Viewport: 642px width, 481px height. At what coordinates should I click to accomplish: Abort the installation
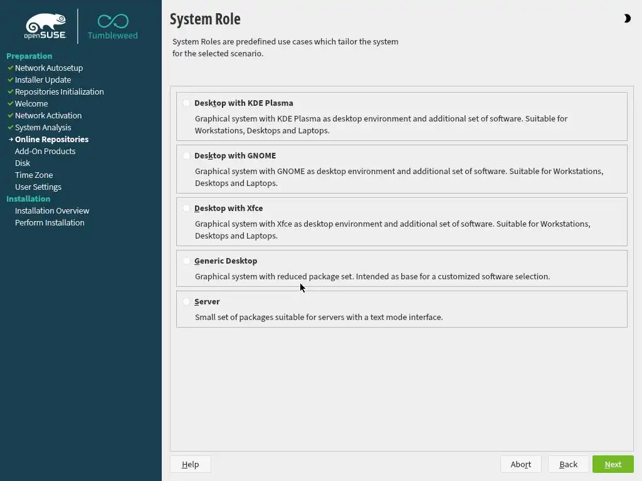pos(520,464)
